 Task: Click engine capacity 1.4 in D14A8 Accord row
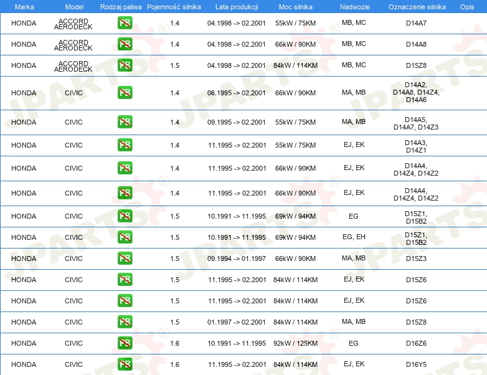(x=174, y=44)
